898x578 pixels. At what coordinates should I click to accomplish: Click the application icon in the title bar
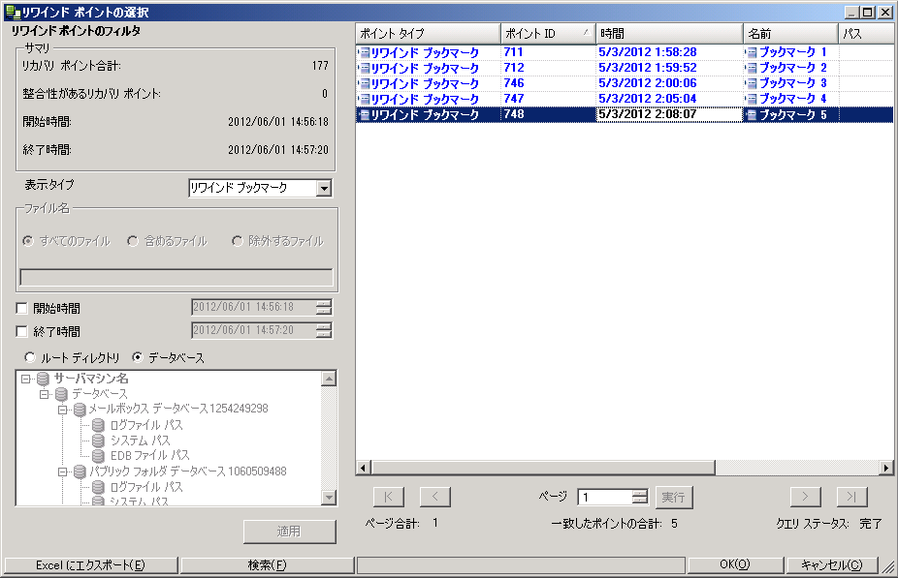[x=12, y=12]
